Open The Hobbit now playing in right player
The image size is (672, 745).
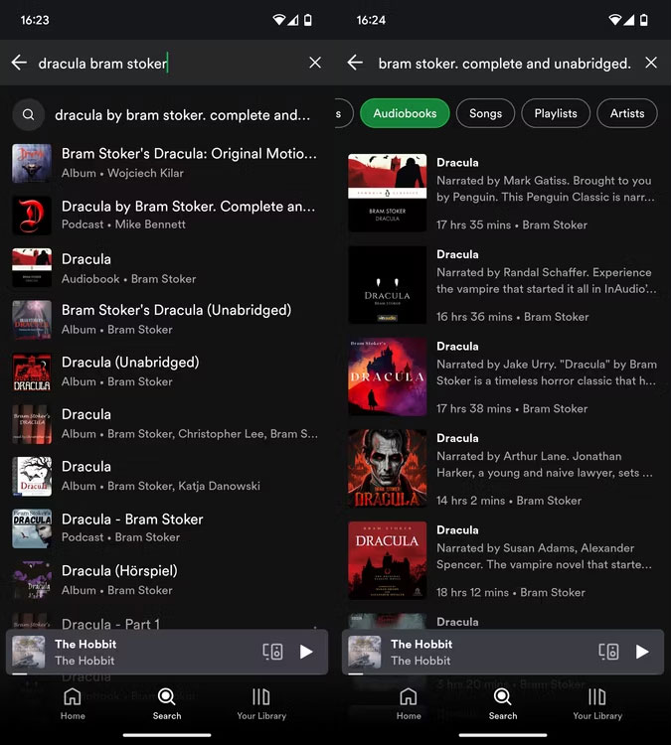click(503, 652)
